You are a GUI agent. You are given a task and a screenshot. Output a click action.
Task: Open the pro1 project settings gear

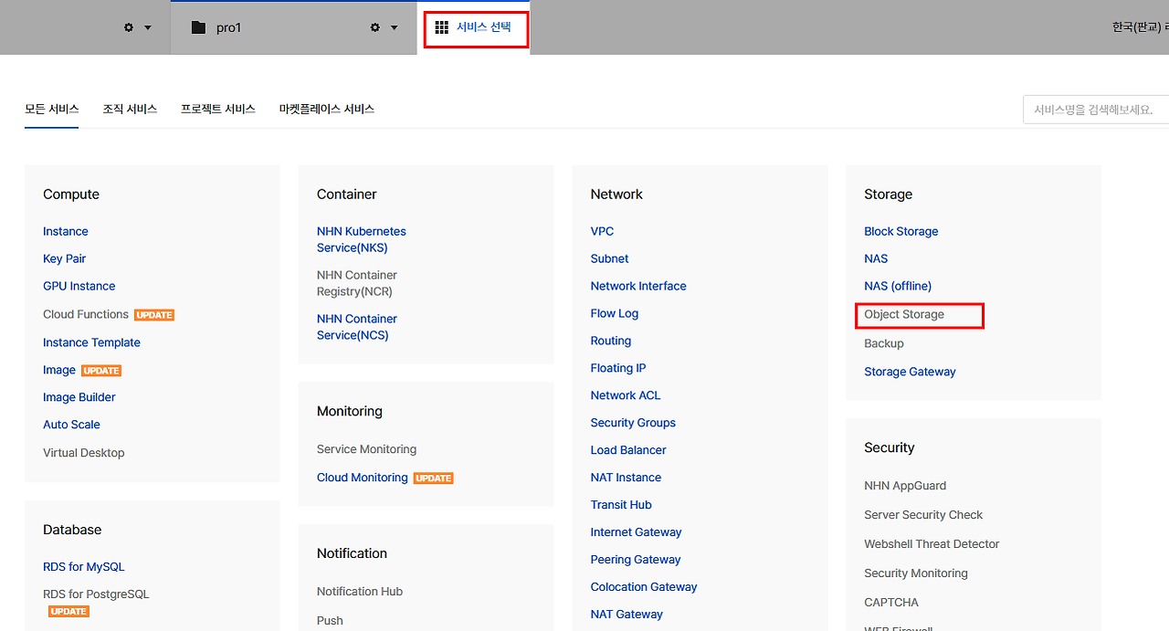(x=374, y=27)
